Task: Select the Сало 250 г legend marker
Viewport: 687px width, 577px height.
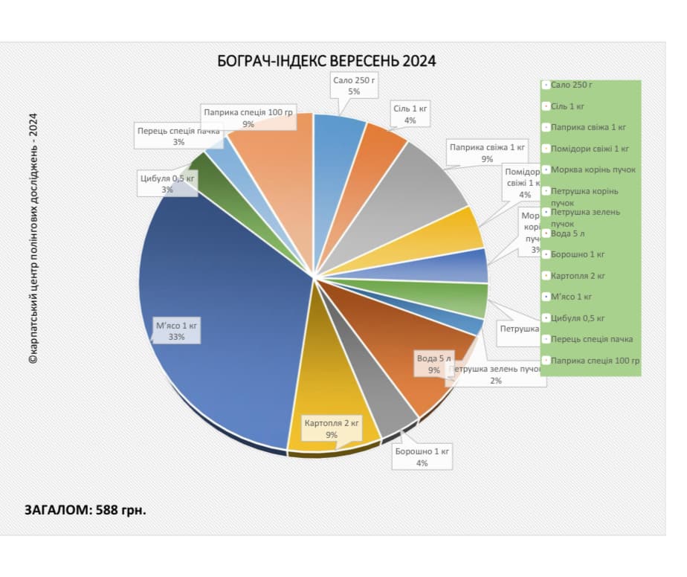Action: click(x=546, y=85)
